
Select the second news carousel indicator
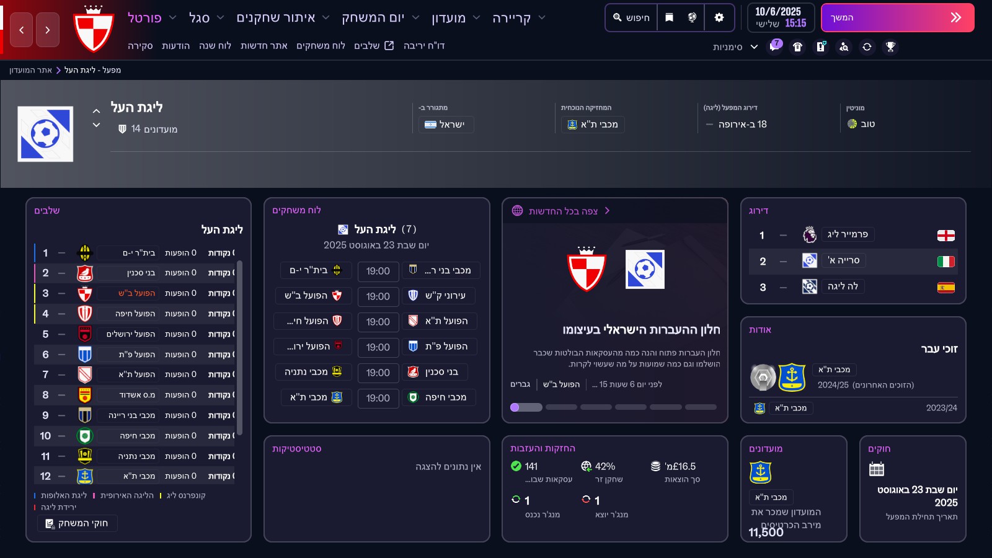click(x=561, y=407)
